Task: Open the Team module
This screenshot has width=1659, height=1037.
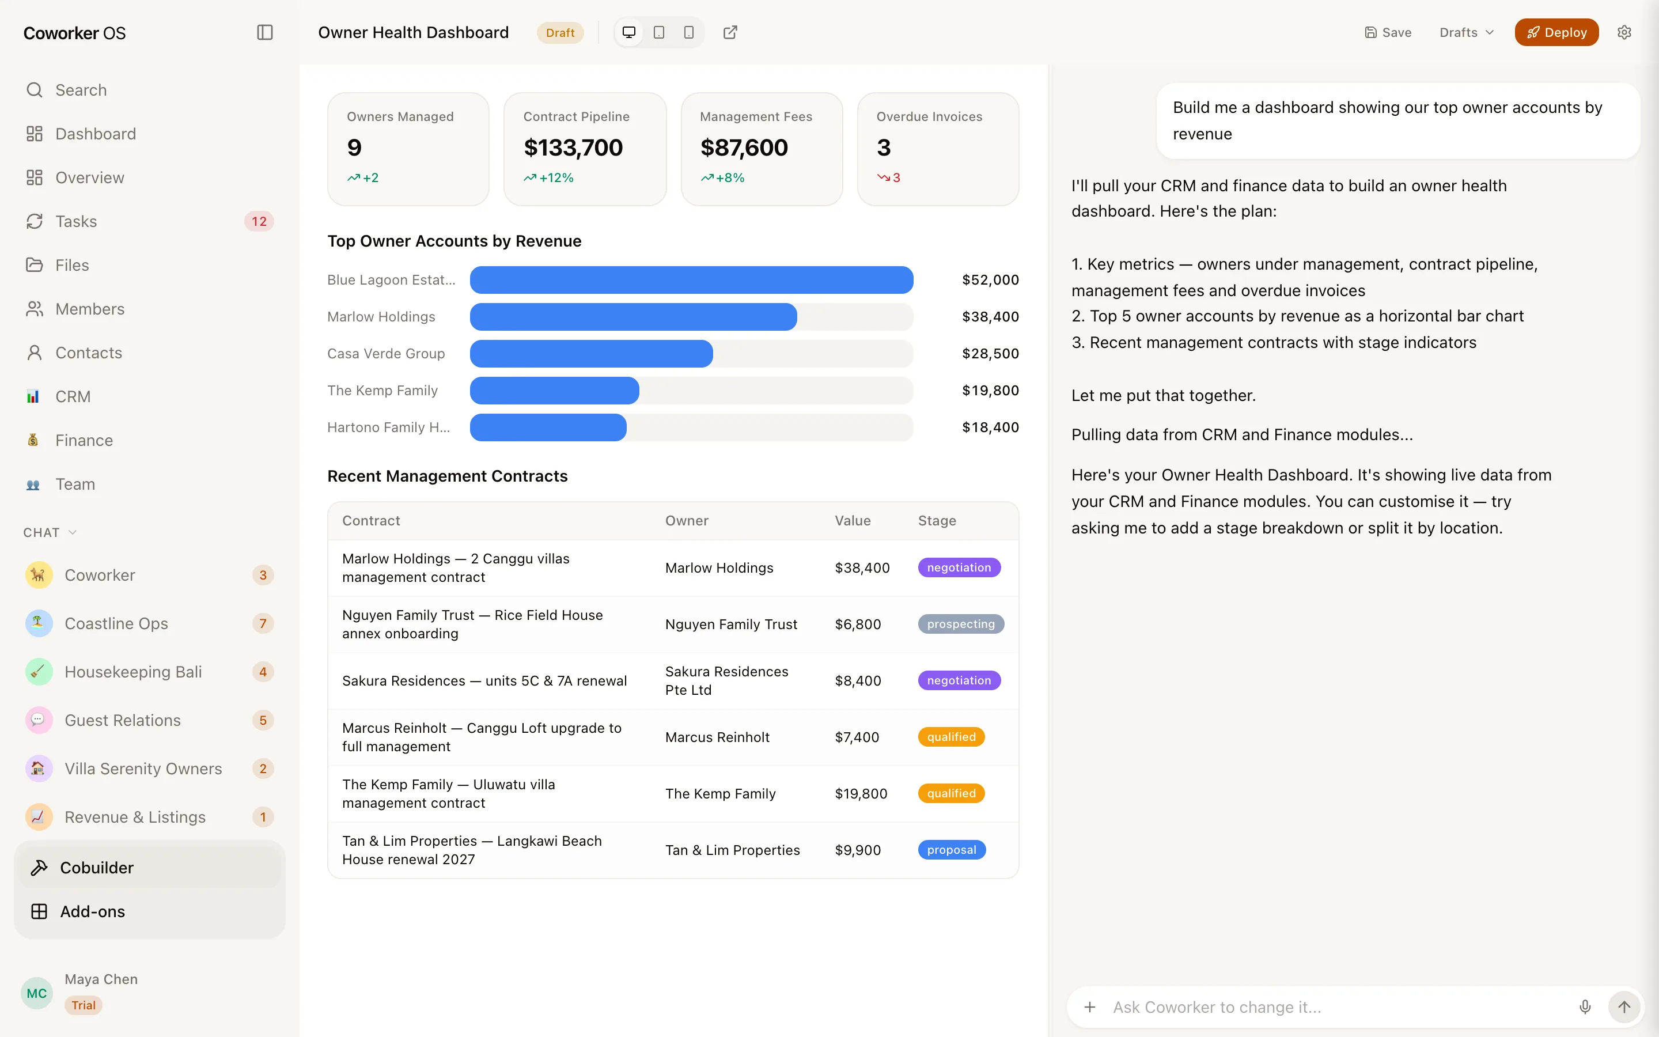Action: point(149,484)
